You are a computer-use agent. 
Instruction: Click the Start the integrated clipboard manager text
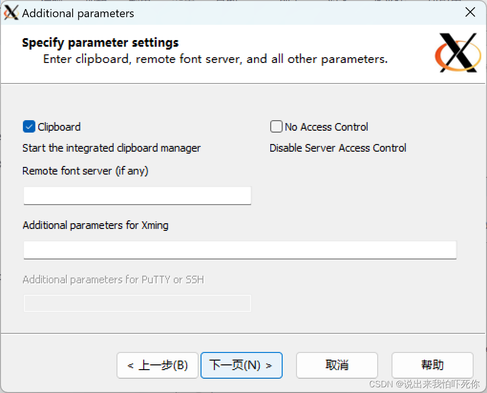click(111, 148)
